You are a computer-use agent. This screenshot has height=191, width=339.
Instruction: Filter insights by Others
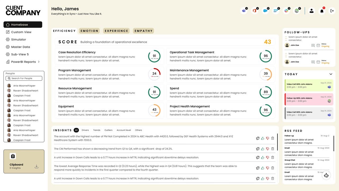[x=139, y=130]
